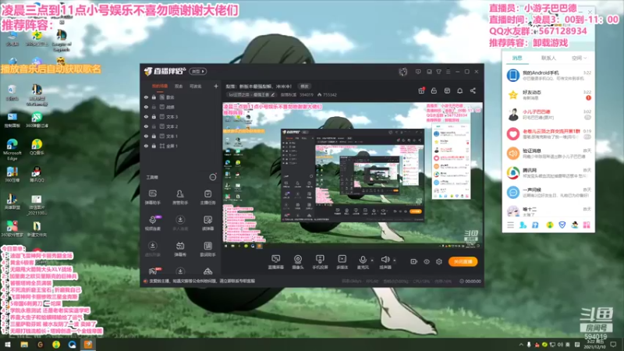Add a 手机投屏 phone-cast source
Screen dimensions: 624x351
click(320, 262)
